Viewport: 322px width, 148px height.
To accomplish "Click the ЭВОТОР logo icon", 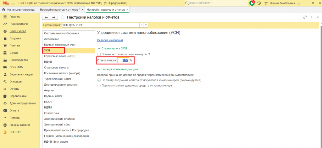I will (5, 132).
